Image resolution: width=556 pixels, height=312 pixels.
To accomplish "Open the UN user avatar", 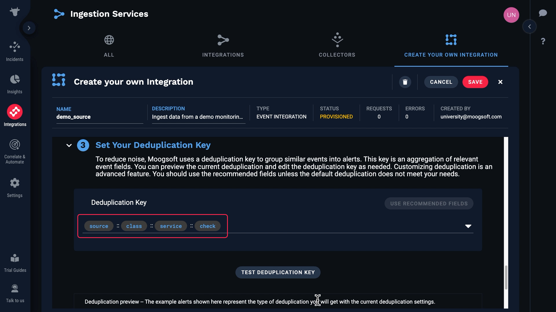I will point(511,15).
